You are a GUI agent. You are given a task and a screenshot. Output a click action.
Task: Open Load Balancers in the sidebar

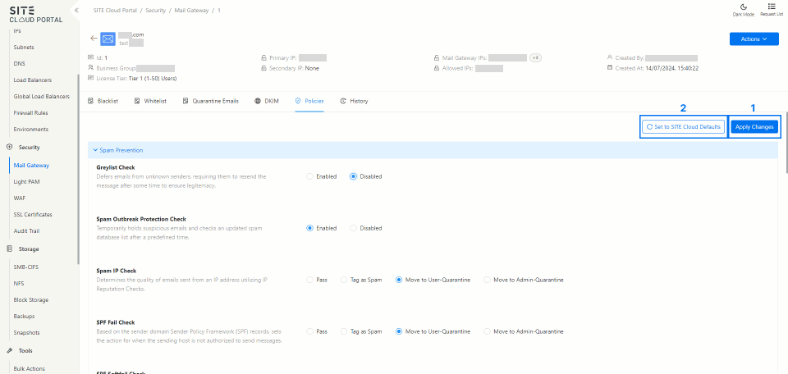pos(33,80)
